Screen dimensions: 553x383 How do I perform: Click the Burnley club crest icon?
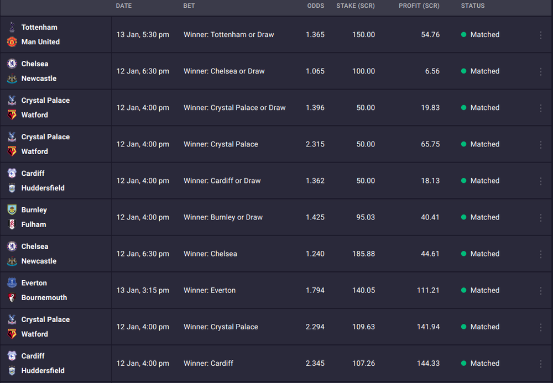(12, 209)
